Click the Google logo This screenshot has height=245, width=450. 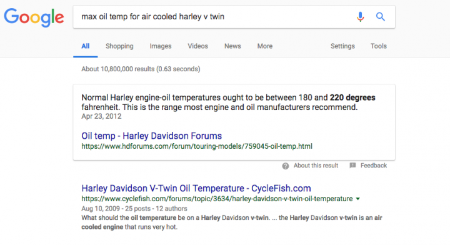[x=34, y=17]
